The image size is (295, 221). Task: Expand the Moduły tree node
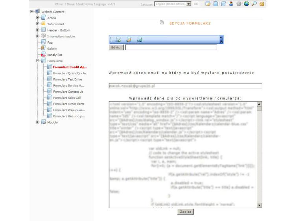tap(38, 122)
